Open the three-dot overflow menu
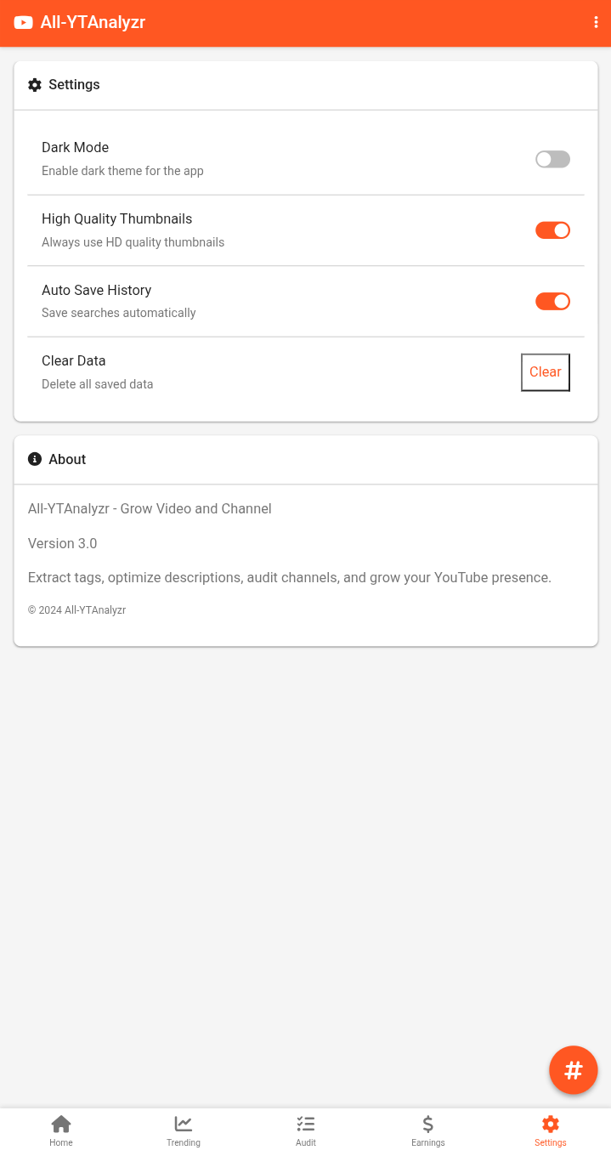Viewport: 611px width, 1156px height. (x=596, y=23)
